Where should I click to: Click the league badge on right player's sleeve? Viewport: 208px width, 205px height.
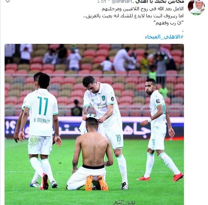coord(158,101)
